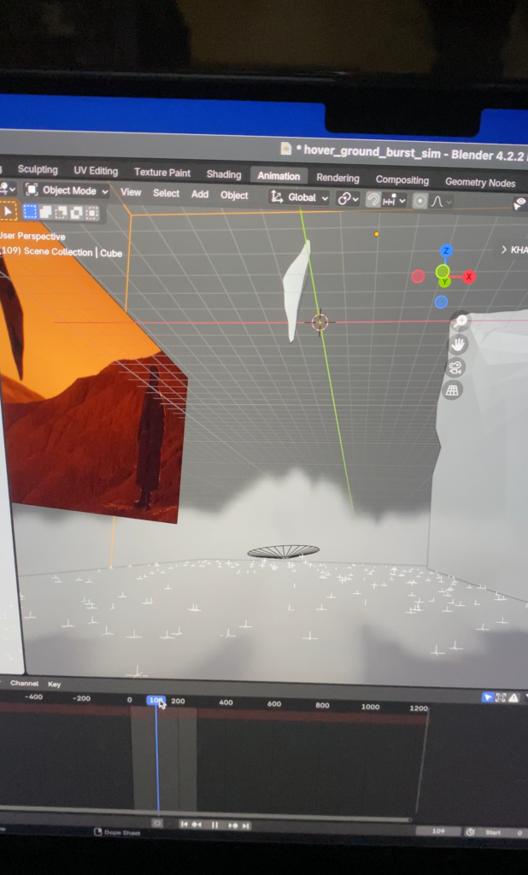
Task: Toggle the snapping magnet button
Action: pyautogui.click(x=373, y=199)
